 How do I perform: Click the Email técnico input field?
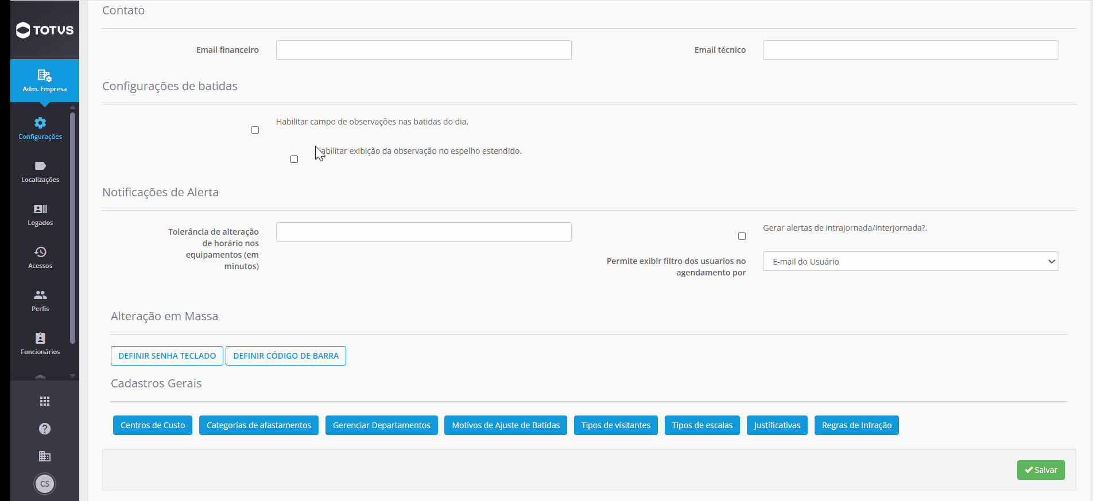click(910, 50)
